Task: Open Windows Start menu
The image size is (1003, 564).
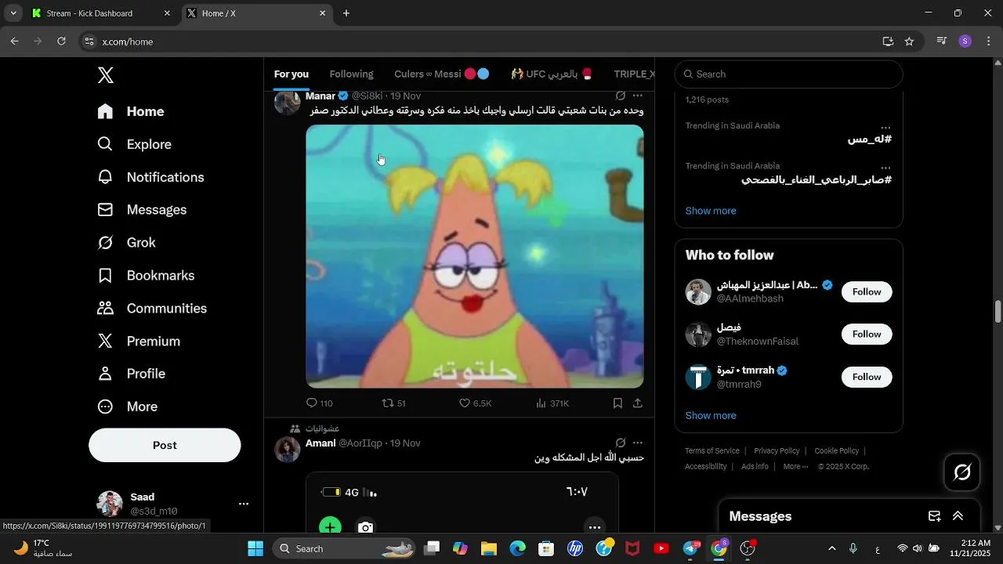Action: point(255,548)
